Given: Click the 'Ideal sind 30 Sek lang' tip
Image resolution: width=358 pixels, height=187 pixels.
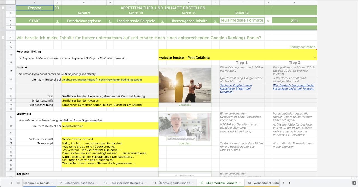Looking at the screenshot, I should (235, 131).
